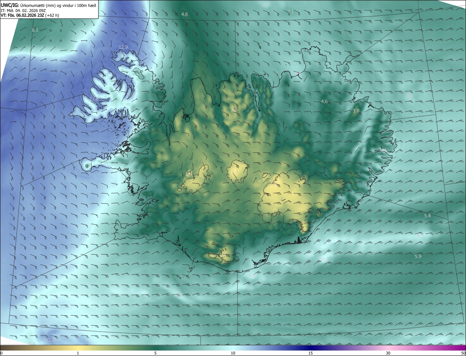Click the 30 tick on the colour scale
Image resolution: width=466 pixels, height=356 pixels.
388,353
